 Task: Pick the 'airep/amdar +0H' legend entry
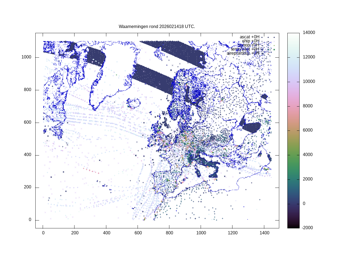click(243, 53)
